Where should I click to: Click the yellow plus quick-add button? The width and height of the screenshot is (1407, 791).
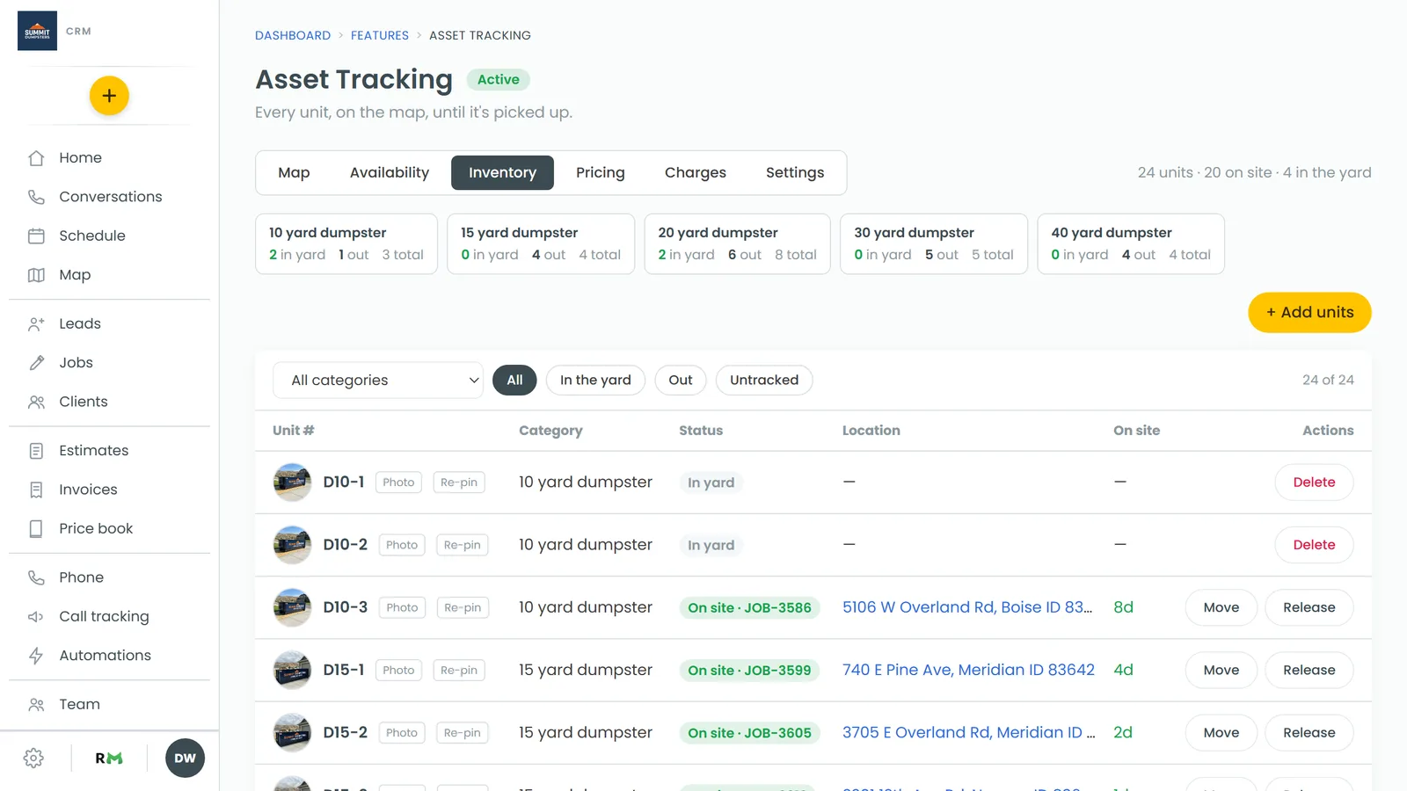109,96
